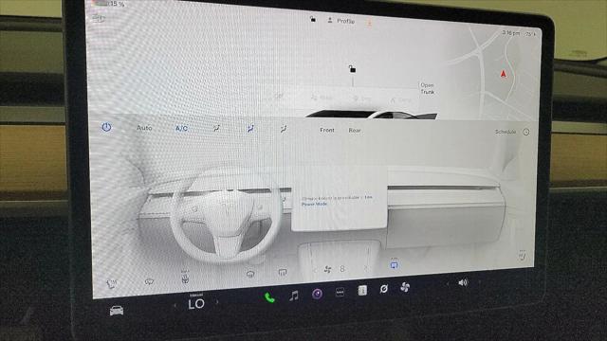Lower volume with left arrow by speaker
607x341 pixels.
(448, 284)
